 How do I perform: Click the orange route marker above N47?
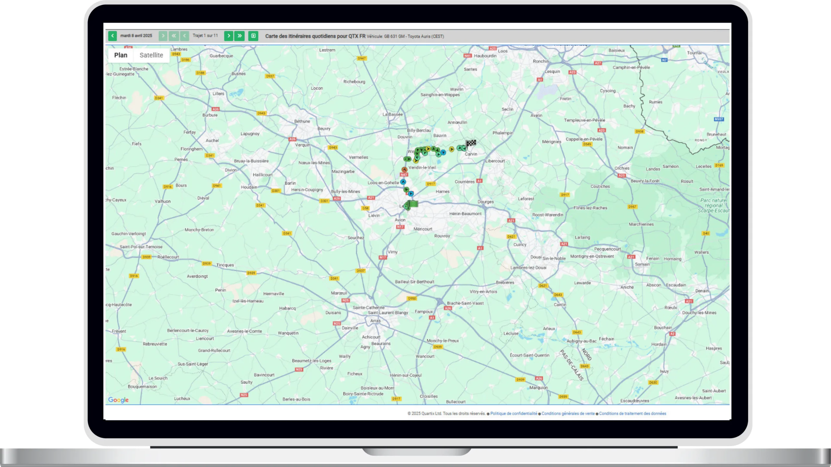[x=404, y=170]
